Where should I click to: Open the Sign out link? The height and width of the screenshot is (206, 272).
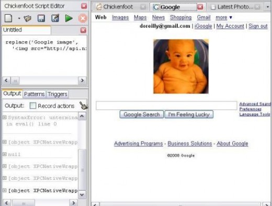(258, 26)
